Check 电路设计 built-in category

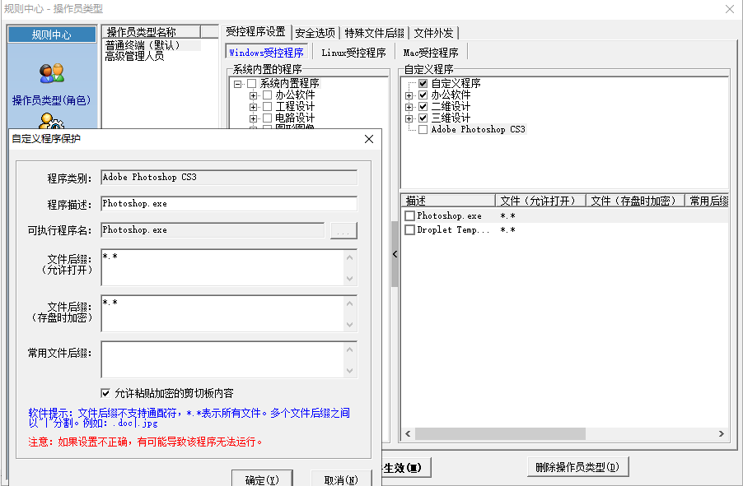pos(267,118)
